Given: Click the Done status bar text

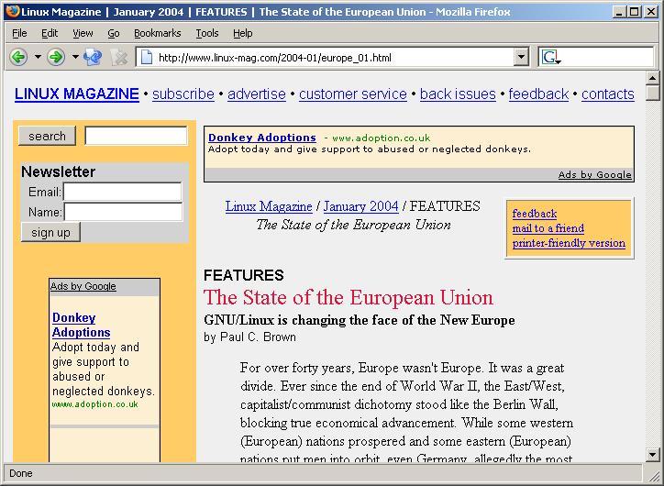Looking at the screenshot, I should coord(21,473).
